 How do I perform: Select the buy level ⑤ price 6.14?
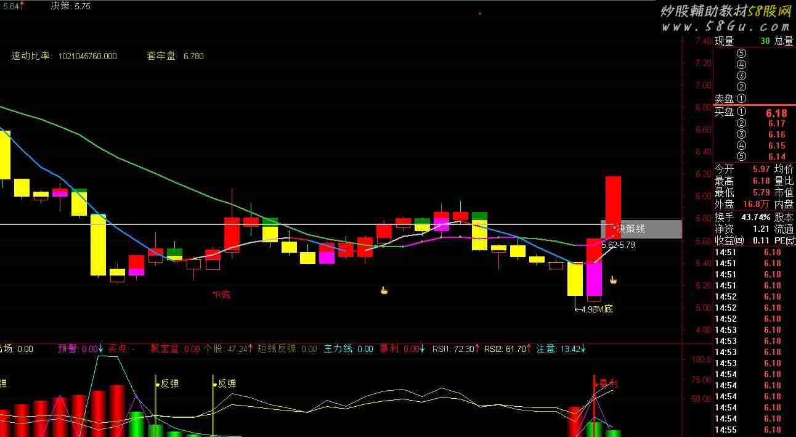tap(776, 157)
